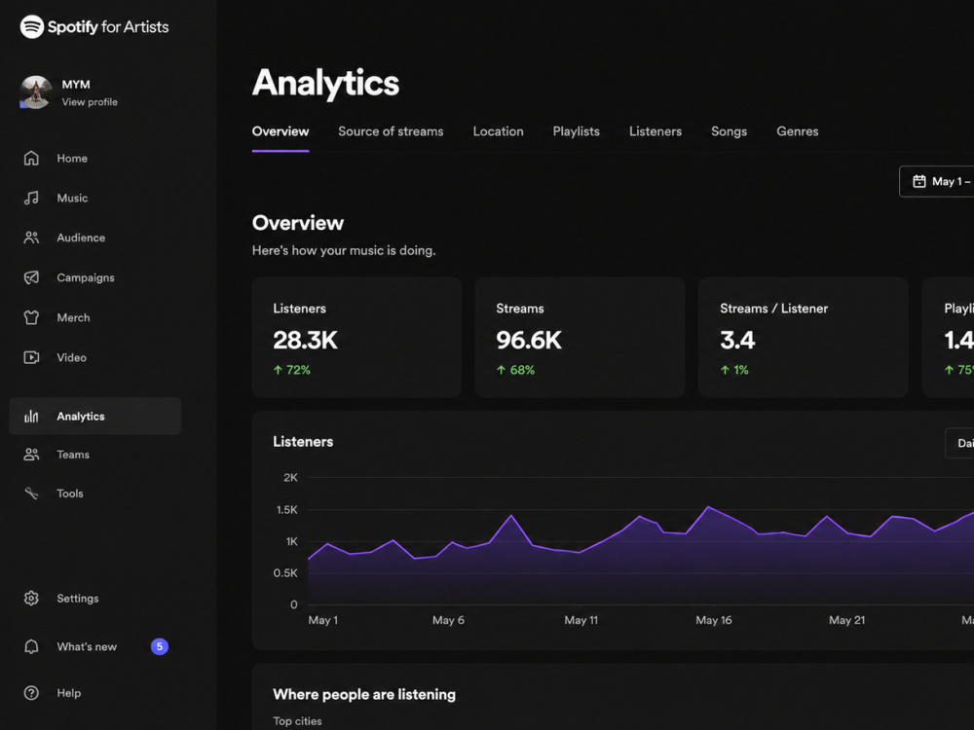Click the Audience people icon
This screenshot has width=974, height=730.
point(31,237)
